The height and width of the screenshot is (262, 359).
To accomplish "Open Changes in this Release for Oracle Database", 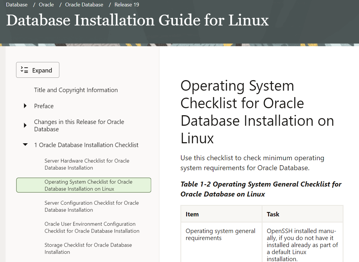I will point(79,125).
